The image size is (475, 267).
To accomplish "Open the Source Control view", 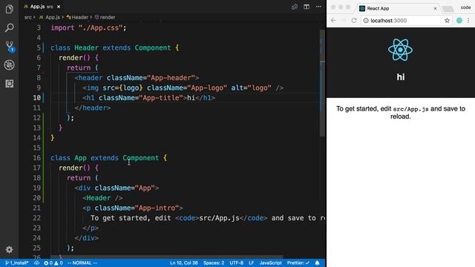I will coord(10,47).
